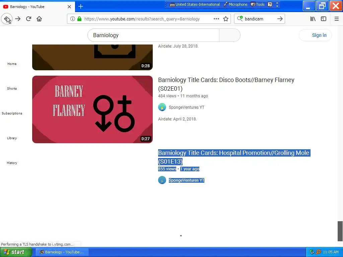Click the 'Airdate: July 28, 2018.' text
This screenshot has height=257, width=343.
tap(178, 46)
